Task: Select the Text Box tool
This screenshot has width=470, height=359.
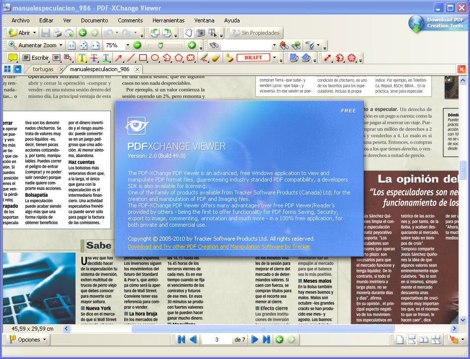Action: pos(56,58)
